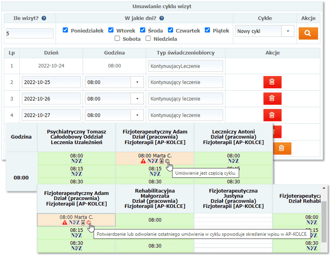Select 08:30 slot of Psychiatryczny Tomasz
The image size is (331, 256).
[77, 181]
